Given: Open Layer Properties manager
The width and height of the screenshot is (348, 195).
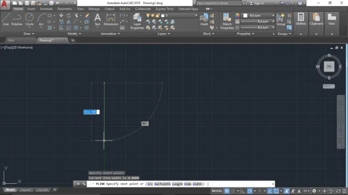Looking at the screenshot, I should pyautogui.click(x=137, y=21).
